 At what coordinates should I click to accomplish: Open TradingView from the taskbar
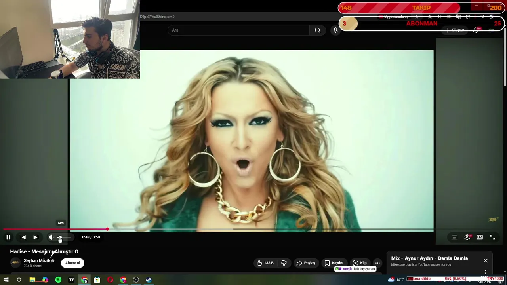(71, 280)
